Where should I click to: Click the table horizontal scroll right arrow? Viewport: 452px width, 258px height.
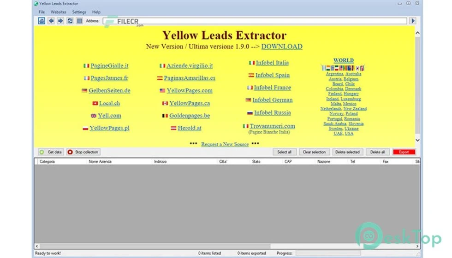(x=417, y=246)
